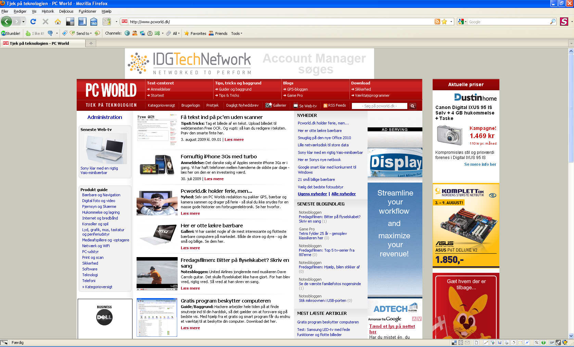Expand the Send to dropdown
This screenshot has height=347, width=574.
(84, 33)
